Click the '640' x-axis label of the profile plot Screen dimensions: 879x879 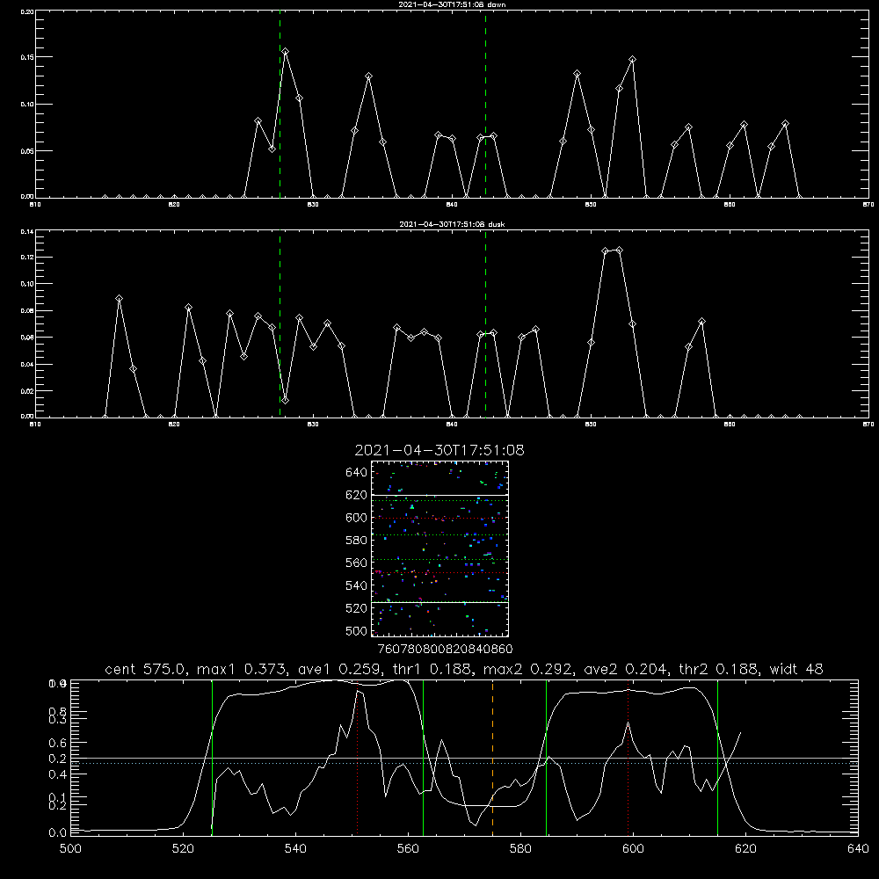pos(858,848)
